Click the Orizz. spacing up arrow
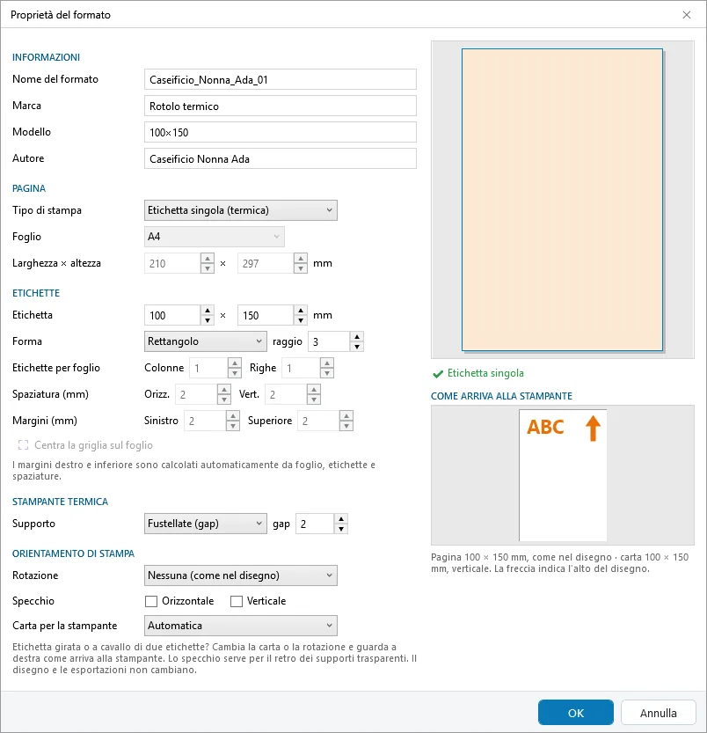 pyautogui.click(x=224, y=390)
